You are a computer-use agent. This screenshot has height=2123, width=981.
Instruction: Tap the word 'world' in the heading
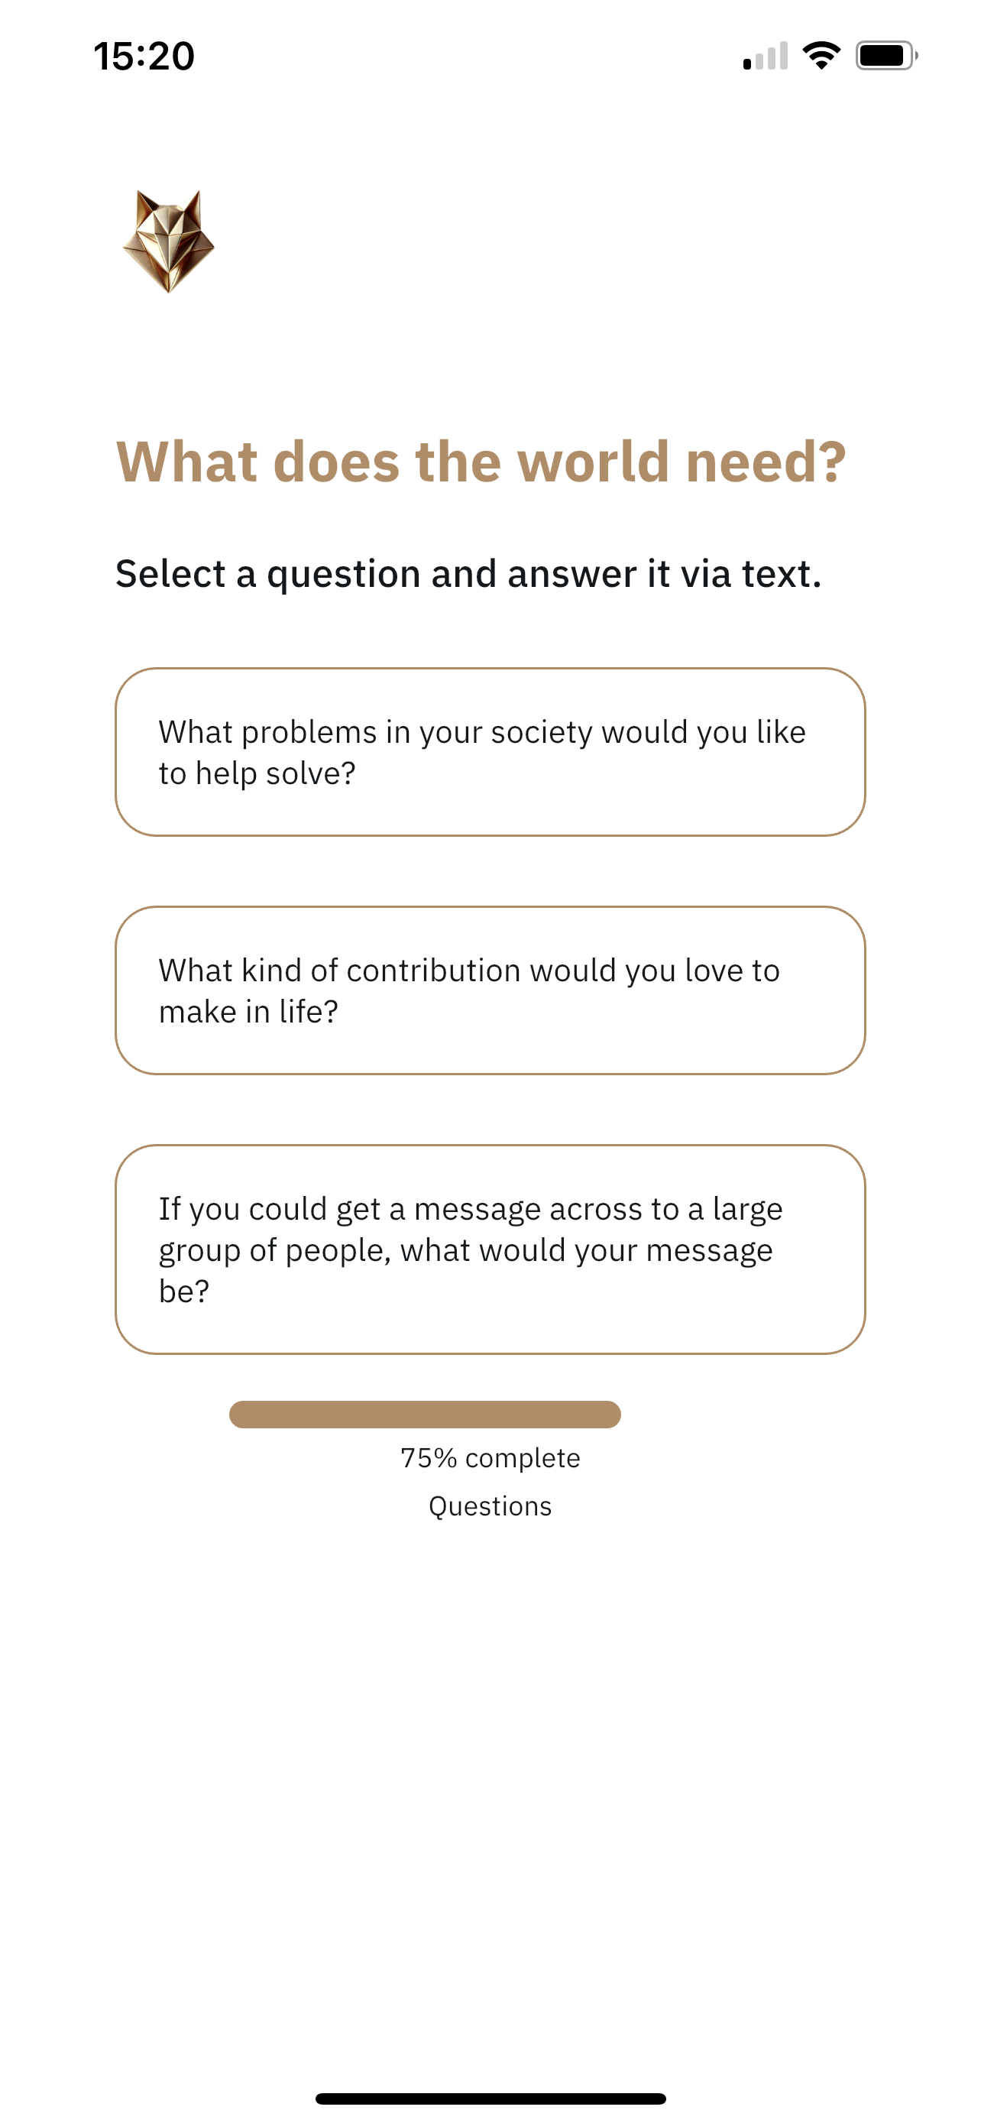click(593, 462)
